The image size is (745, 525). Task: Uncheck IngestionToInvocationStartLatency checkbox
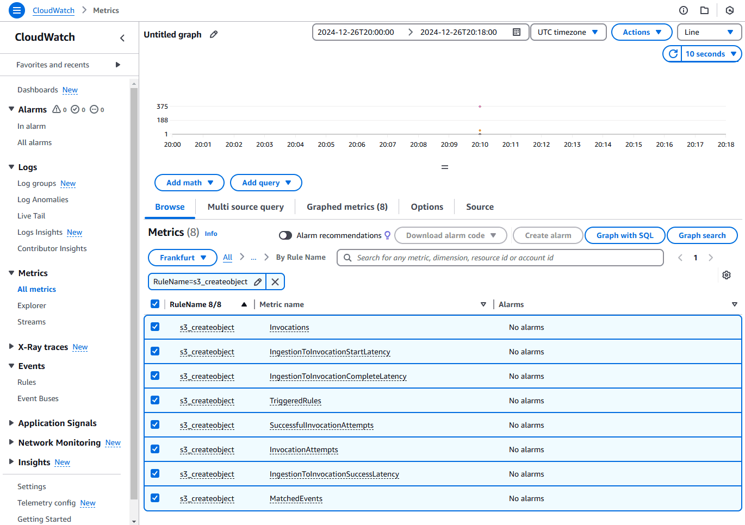[155, 351]
